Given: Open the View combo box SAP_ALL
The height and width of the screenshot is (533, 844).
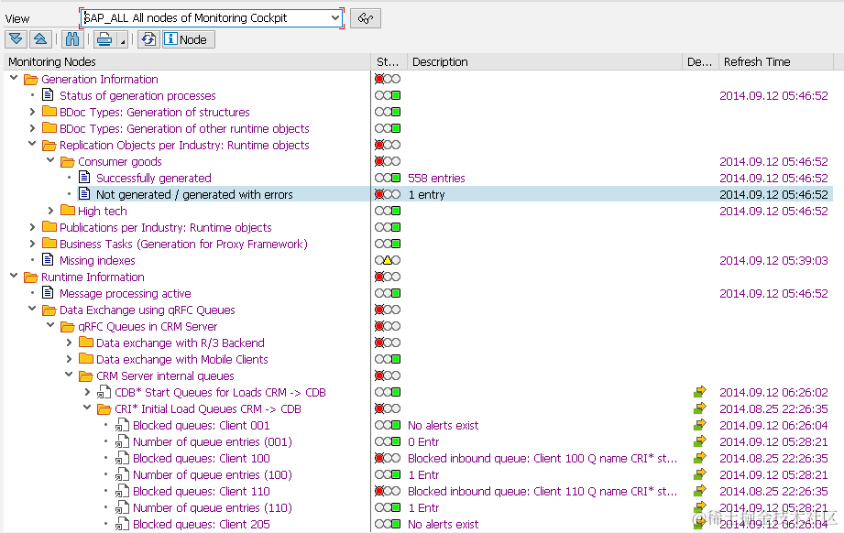Looking at the screenshot, I should [x=212, y=17].
